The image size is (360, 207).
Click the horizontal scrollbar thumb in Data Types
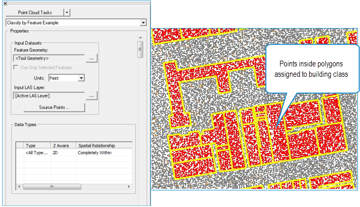[x=52, y=187]
